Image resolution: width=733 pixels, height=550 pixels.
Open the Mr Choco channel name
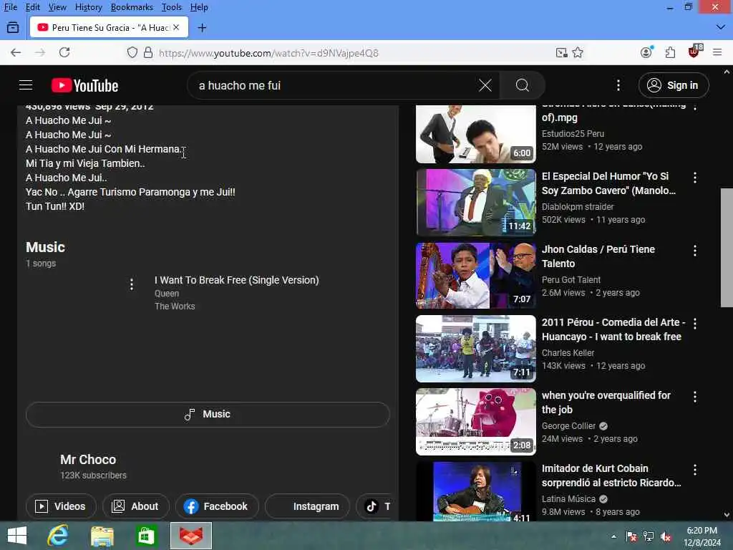(x=88, y=460)
